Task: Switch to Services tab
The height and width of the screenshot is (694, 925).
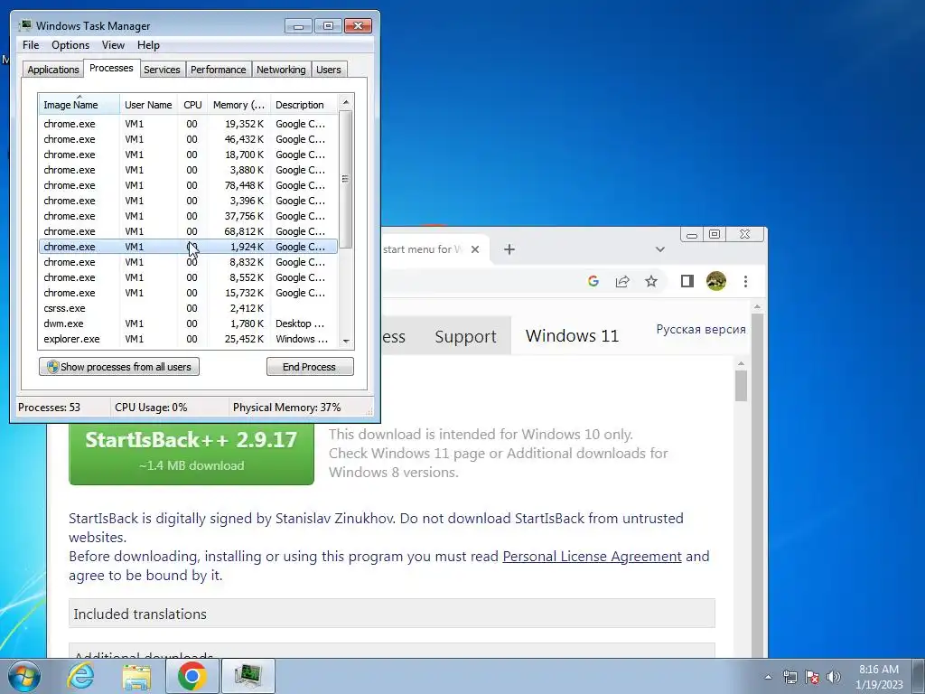Action: pos(162,70)
